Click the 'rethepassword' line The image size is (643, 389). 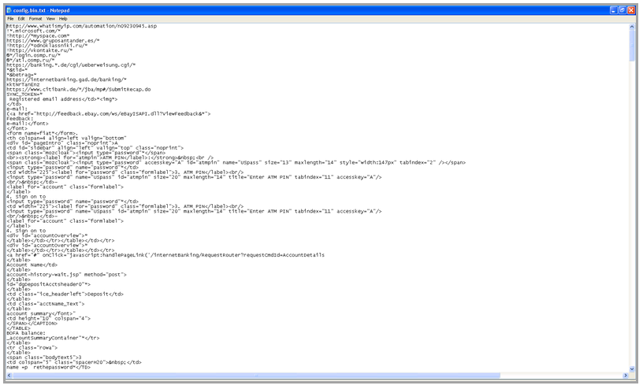(48, 367)
